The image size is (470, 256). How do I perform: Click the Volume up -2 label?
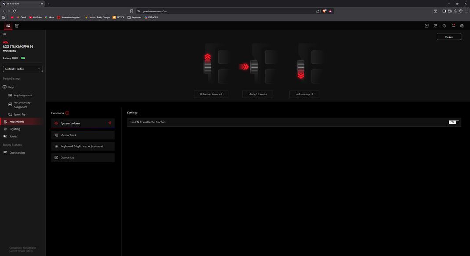(304, 94)
